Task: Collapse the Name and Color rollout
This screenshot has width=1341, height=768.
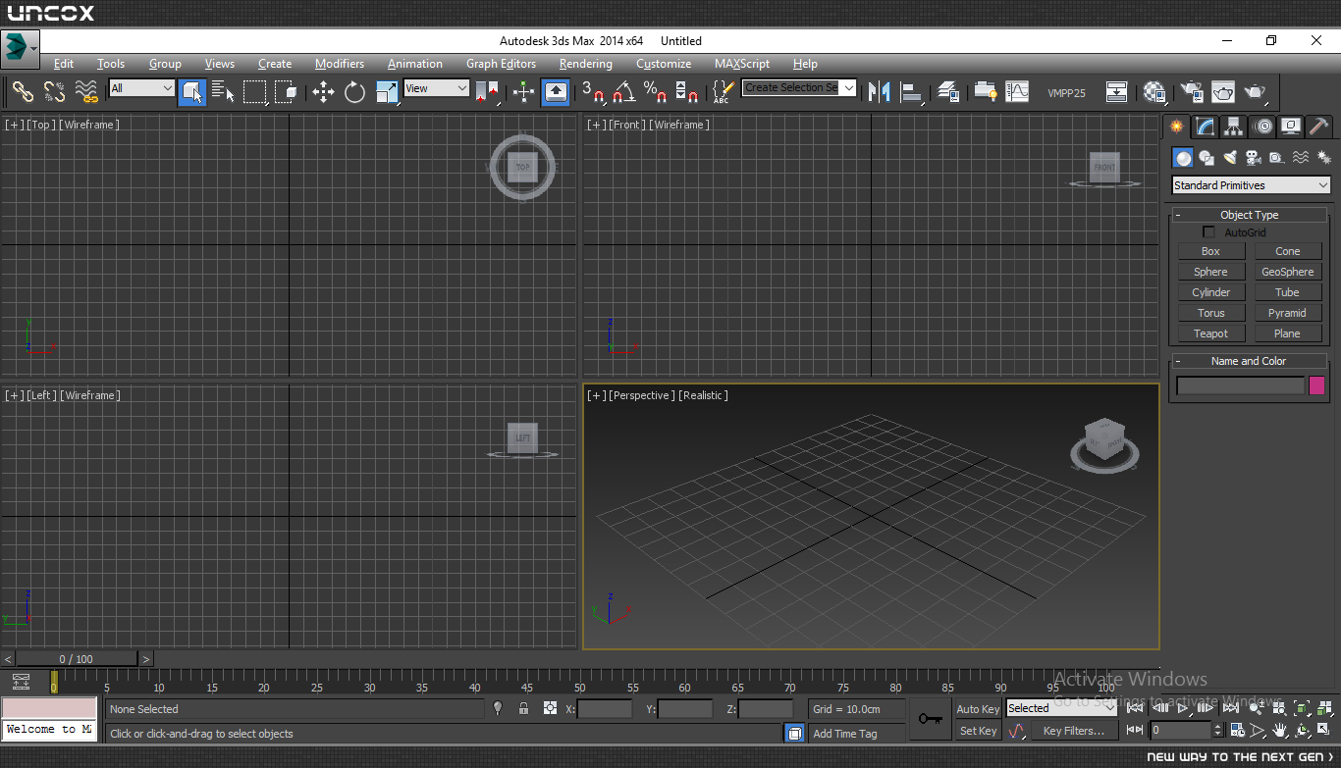Action: [x=1249, y=361]
